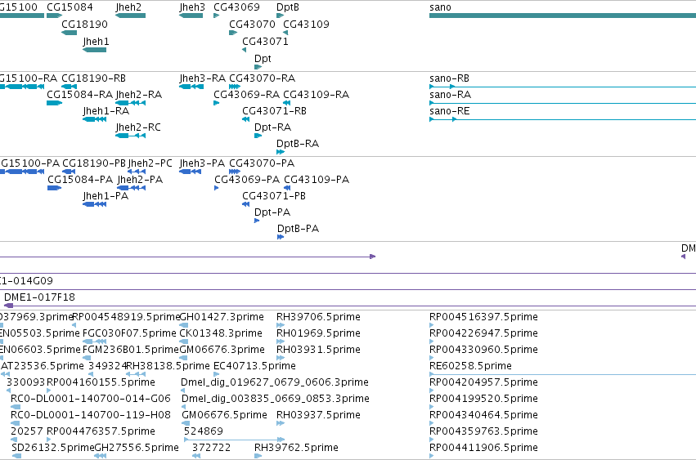Click protein Dpt-PA
The image size is (696, 460).
272,212
